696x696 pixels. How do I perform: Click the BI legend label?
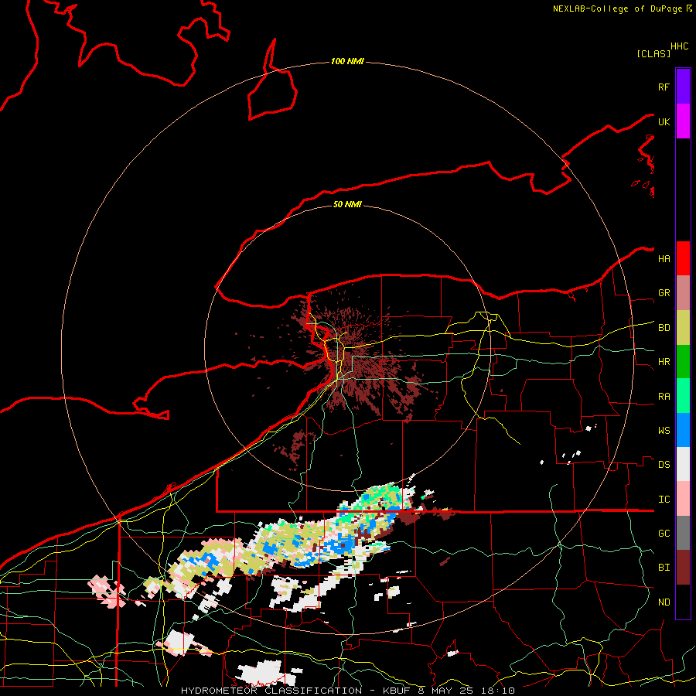point(664,568)
